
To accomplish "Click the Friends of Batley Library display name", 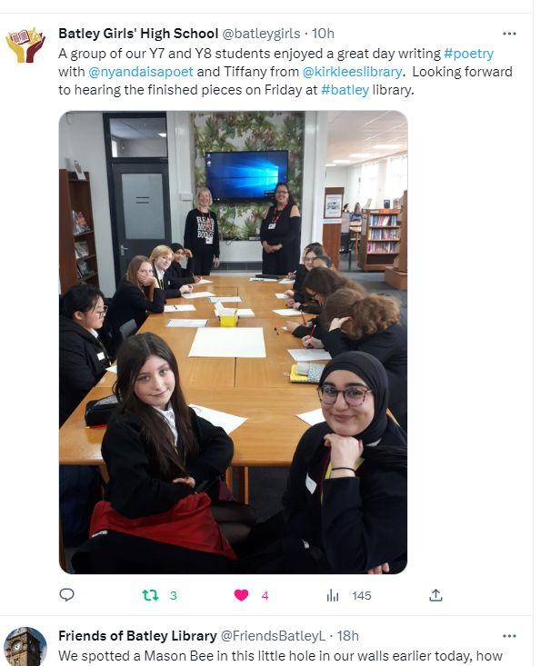I will coord(137,636).
